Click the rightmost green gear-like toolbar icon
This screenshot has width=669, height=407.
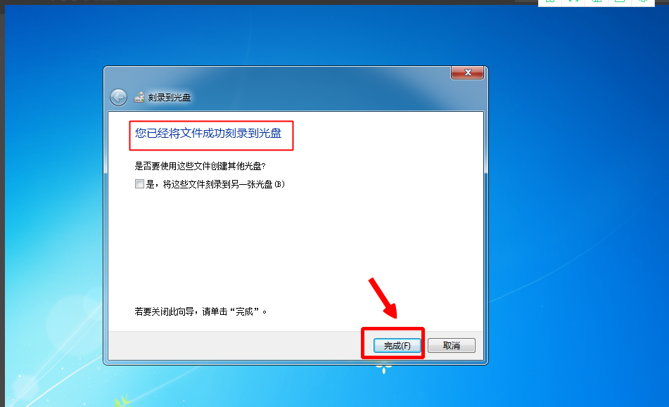click(x=642, y=1)
